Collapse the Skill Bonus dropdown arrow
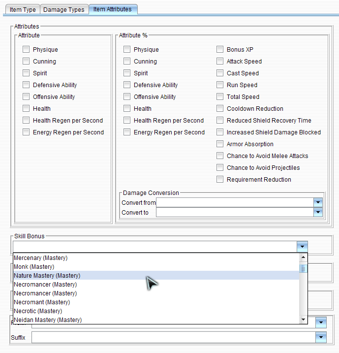The height and width of the screenshot is (353, 339). coord(303,246)
